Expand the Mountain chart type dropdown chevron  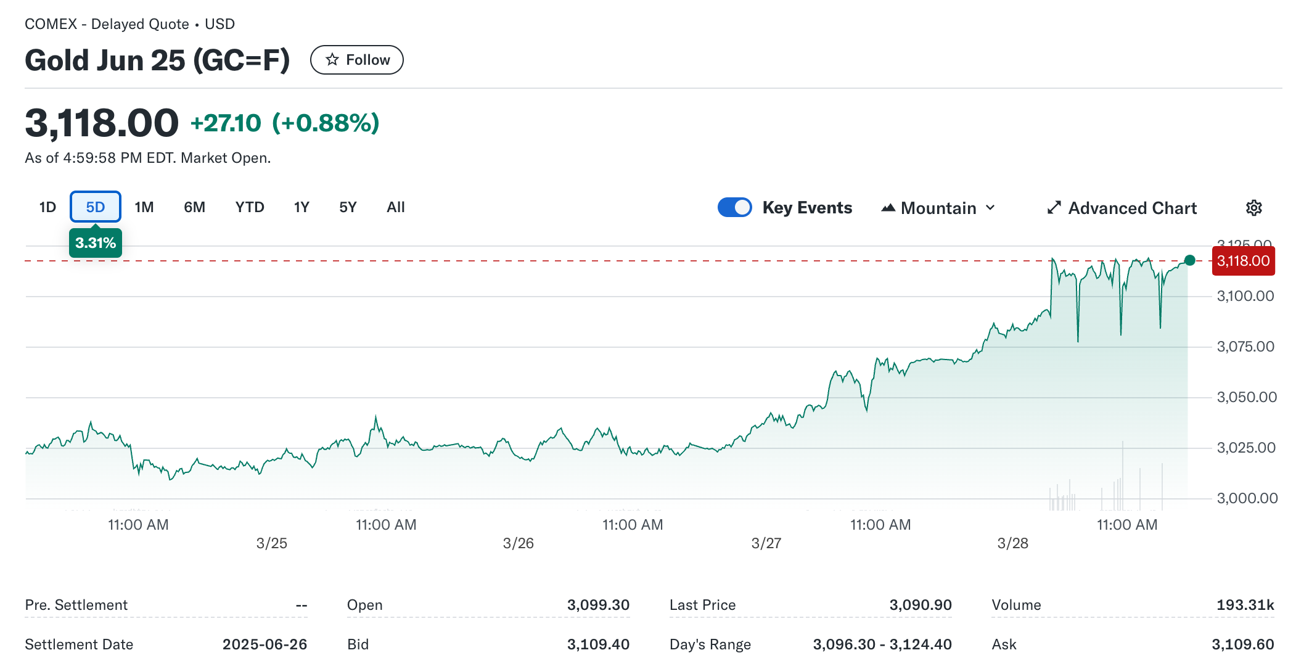(x=990, y=208)
